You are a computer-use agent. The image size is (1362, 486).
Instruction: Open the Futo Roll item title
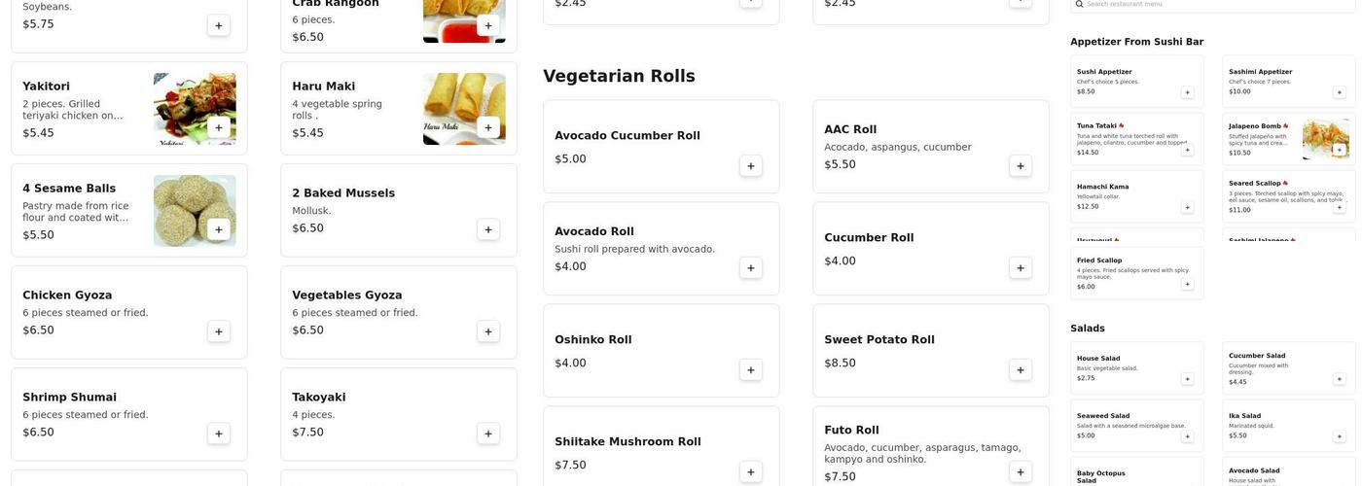851,430
